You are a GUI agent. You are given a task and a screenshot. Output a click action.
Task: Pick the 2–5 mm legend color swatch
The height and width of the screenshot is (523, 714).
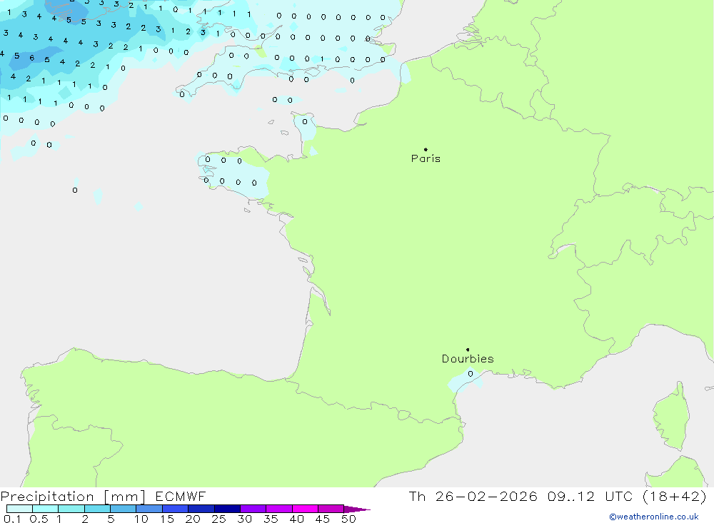(x=97, y=509)
